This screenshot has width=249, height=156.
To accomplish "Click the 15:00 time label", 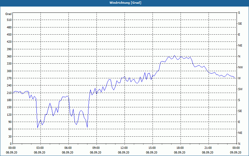I will pos(153,148).
